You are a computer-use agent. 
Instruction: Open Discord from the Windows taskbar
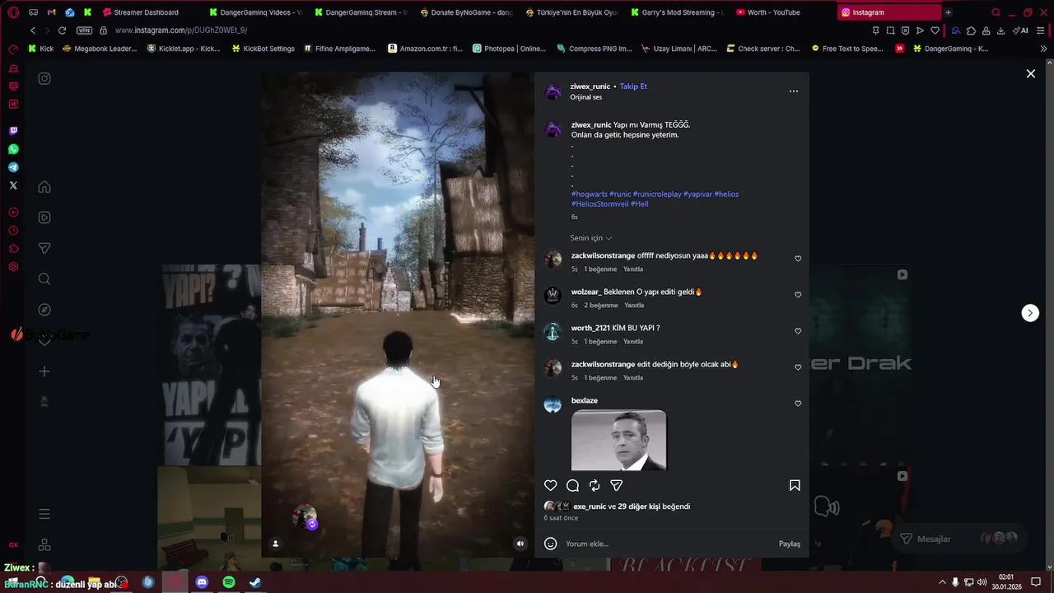(x=202, y=582)
